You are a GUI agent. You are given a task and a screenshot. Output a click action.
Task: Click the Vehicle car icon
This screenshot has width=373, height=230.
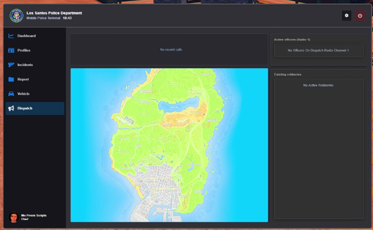click(x=11, y=94)
